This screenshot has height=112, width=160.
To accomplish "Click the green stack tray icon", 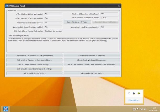I will click(138, 93).
